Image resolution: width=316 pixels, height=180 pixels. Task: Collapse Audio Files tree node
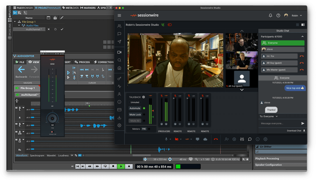(x=19, y=25)
